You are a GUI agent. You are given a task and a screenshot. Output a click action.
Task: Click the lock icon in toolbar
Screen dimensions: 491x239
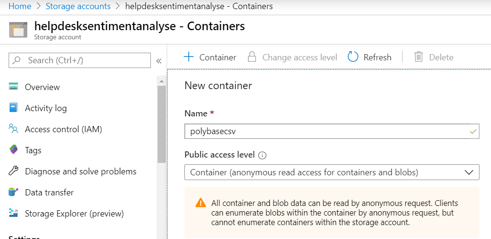(252, 57)
